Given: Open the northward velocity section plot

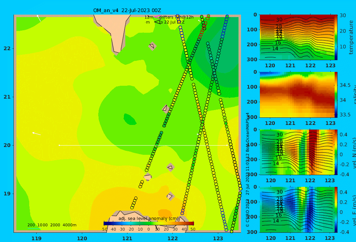Looking at the screenshot, I should coord(297,152).
